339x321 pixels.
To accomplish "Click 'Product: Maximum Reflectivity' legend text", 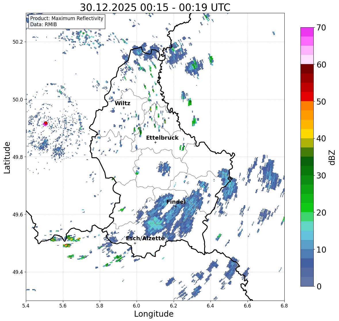I will [x=67, y=18].
